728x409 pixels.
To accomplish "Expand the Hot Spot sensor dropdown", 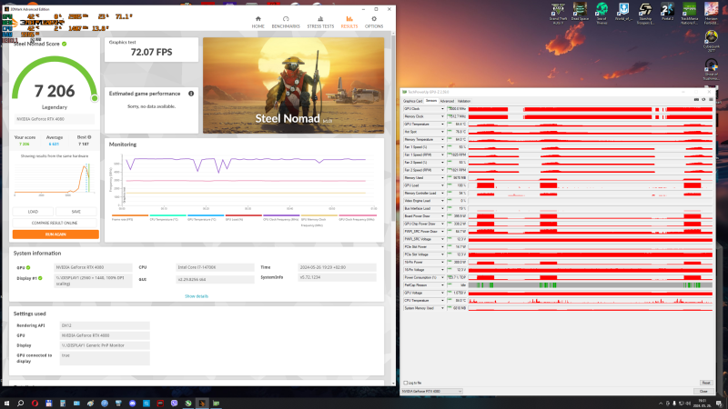I will (442, 132).
